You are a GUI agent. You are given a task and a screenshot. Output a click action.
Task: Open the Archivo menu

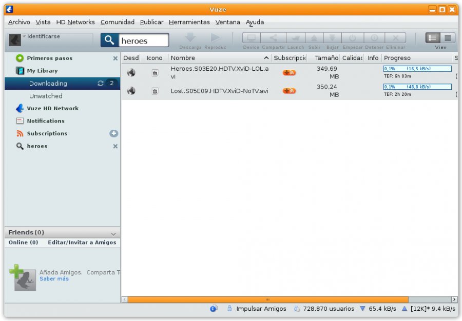point(19,22)
